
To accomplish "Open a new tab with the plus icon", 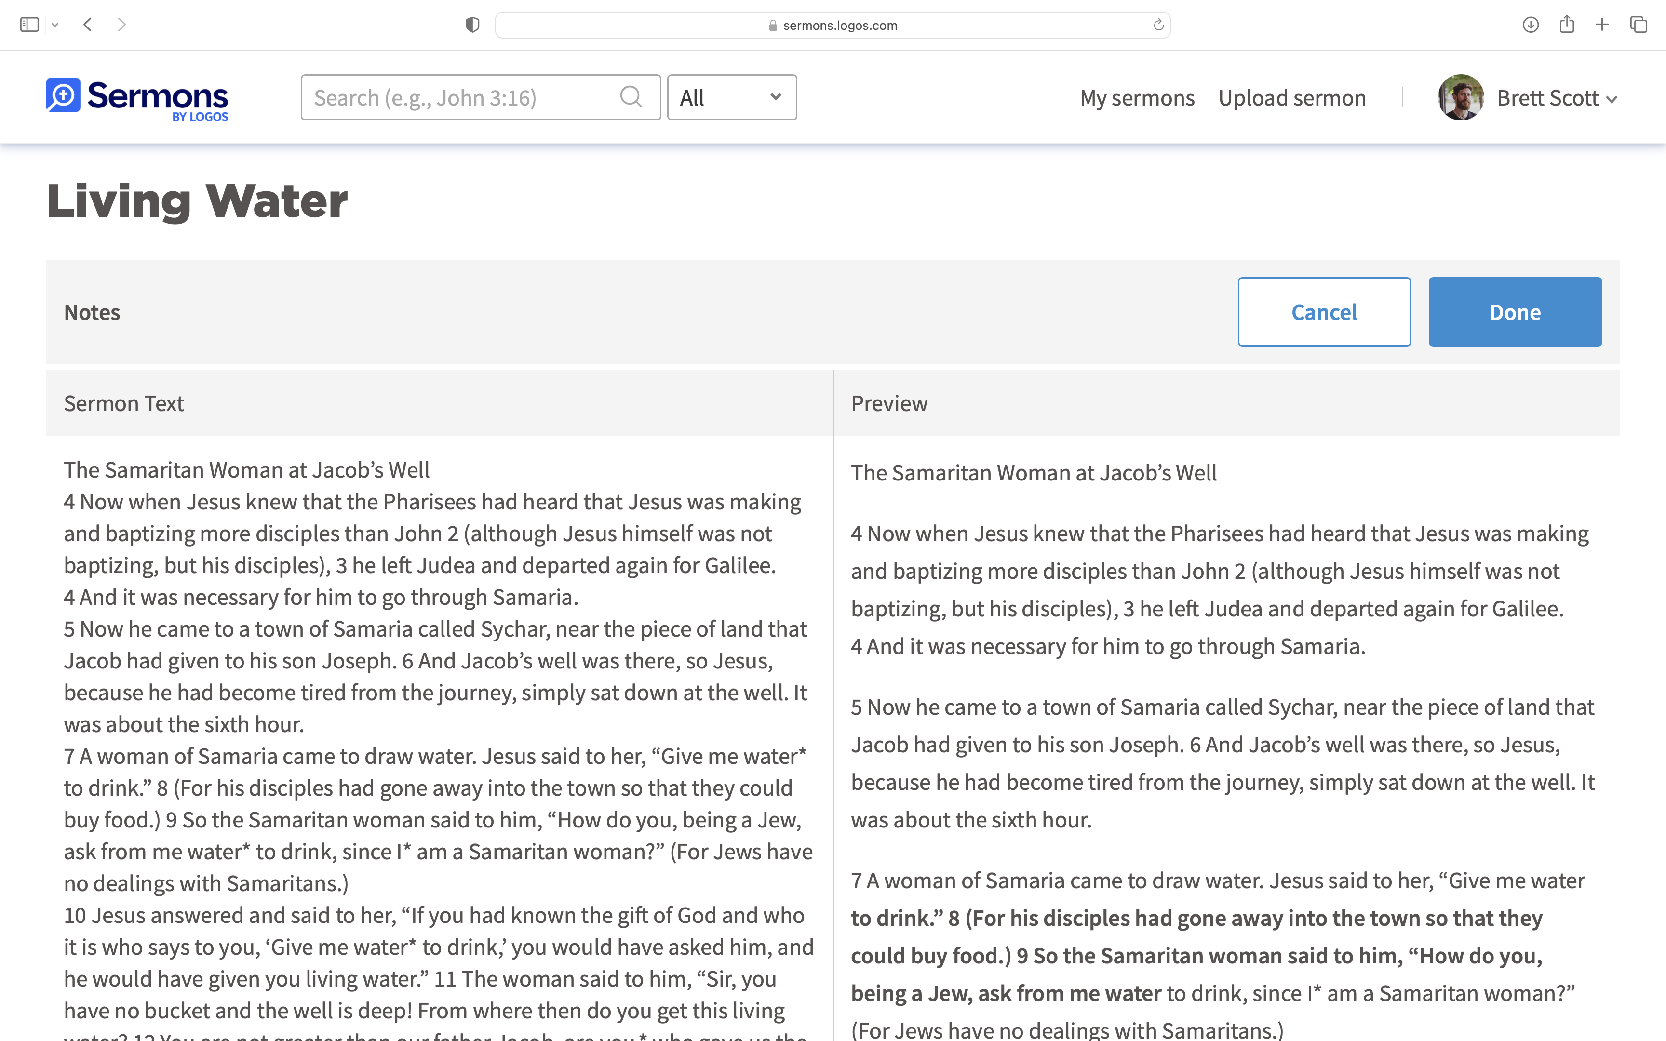I will coord(1602,25).
